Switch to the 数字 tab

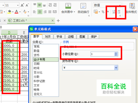36,37
